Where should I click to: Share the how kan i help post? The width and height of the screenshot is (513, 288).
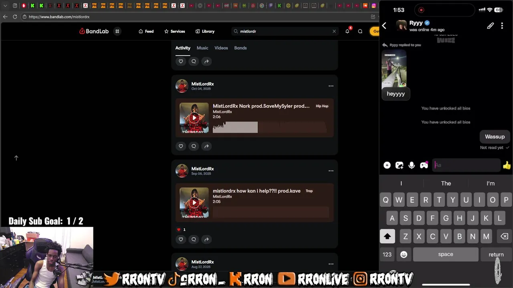206,239
